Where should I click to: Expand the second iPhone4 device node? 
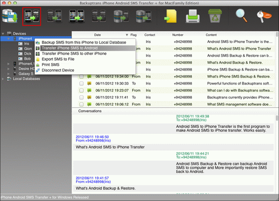(x=8, y=64)
